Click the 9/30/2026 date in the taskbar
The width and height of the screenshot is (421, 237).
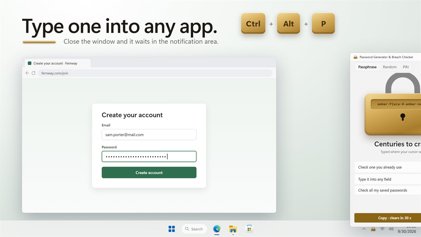point(407,231)
